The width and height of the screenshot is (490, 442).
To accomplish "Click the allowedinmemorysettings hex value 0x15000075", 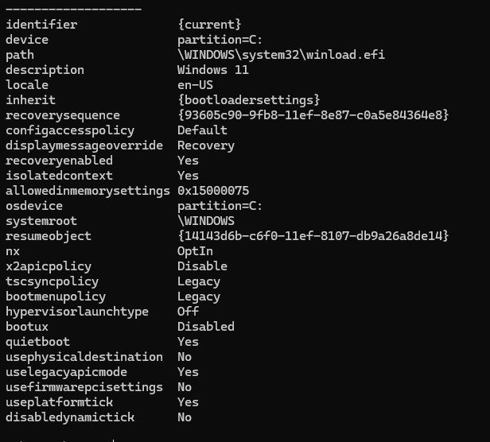I will pos(212,191).
